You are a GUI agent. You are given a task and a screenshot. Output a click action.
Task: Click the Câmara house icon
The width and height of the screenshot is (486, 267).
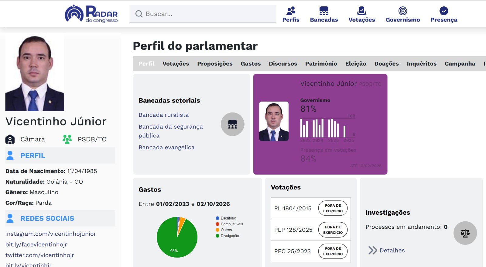click(10, 139)
